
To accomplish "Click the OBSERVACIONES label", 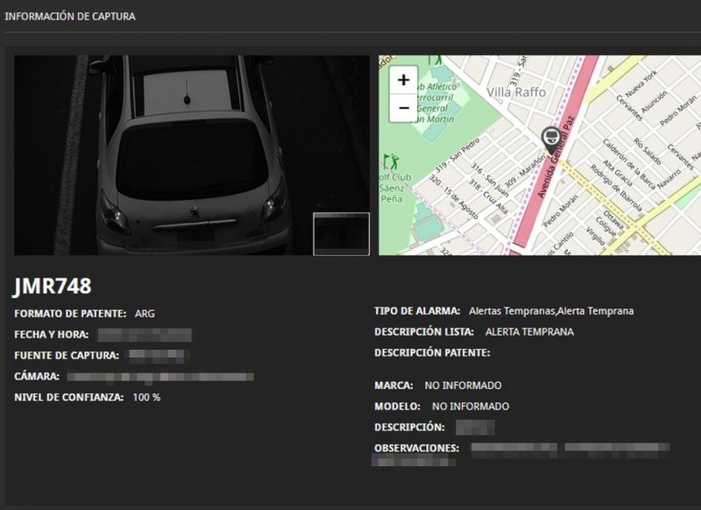I will tap(417, 449).
